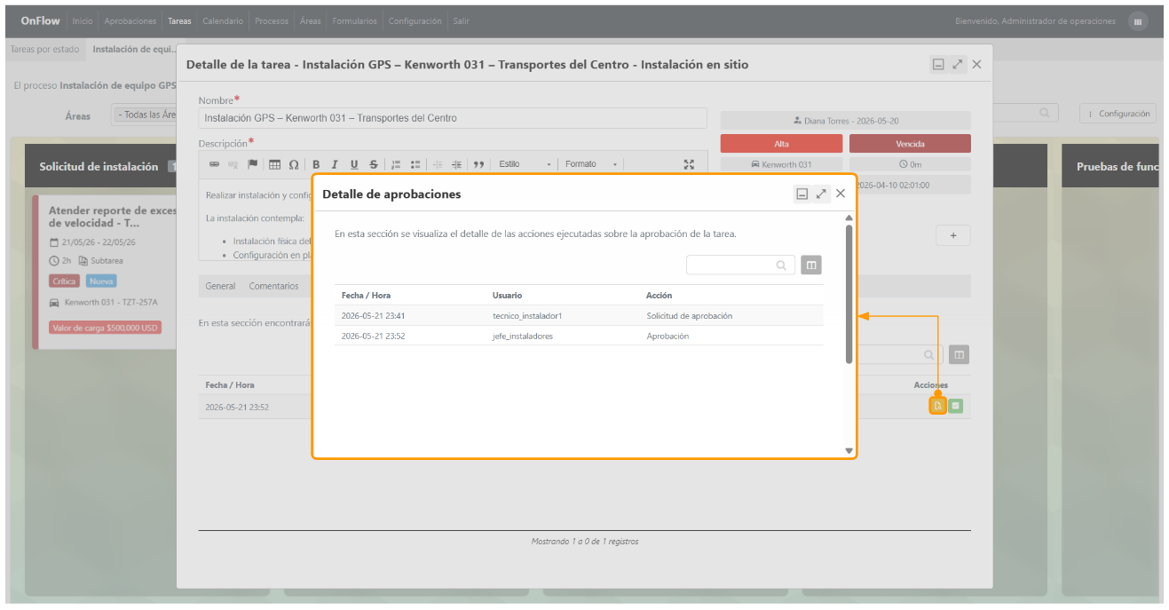This screenshot has height=610, width=1169.
Task: Insert a numbered list in the description
Action: pos(396,164)
